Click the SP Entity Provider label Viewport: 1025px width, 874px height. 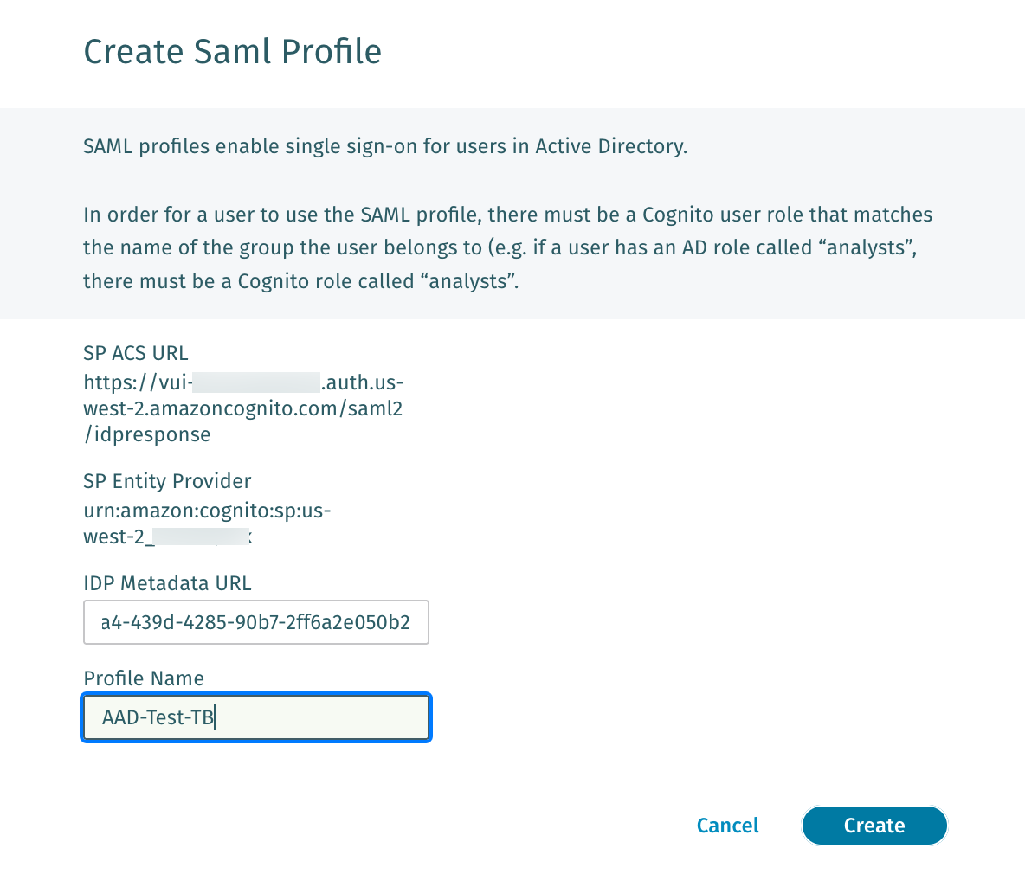click(167, 481)
